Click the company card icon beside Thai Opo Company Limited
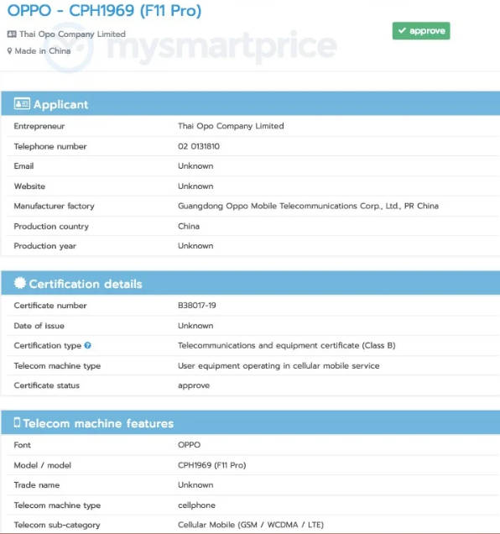The height and width of the screenshot is (534, 500). [12, 34]
